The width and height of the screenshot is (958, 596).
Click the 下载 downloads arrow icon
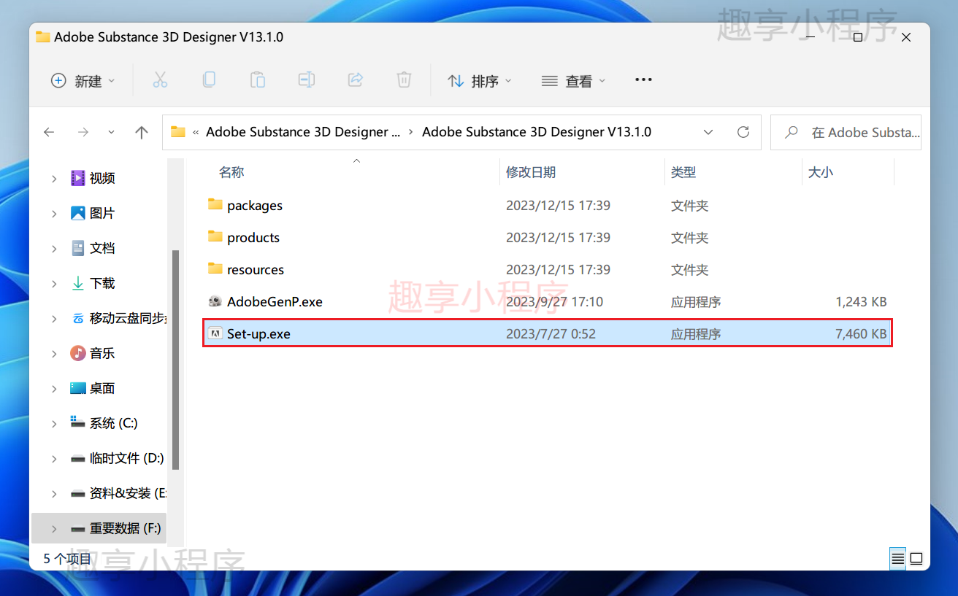click(77, 283)
